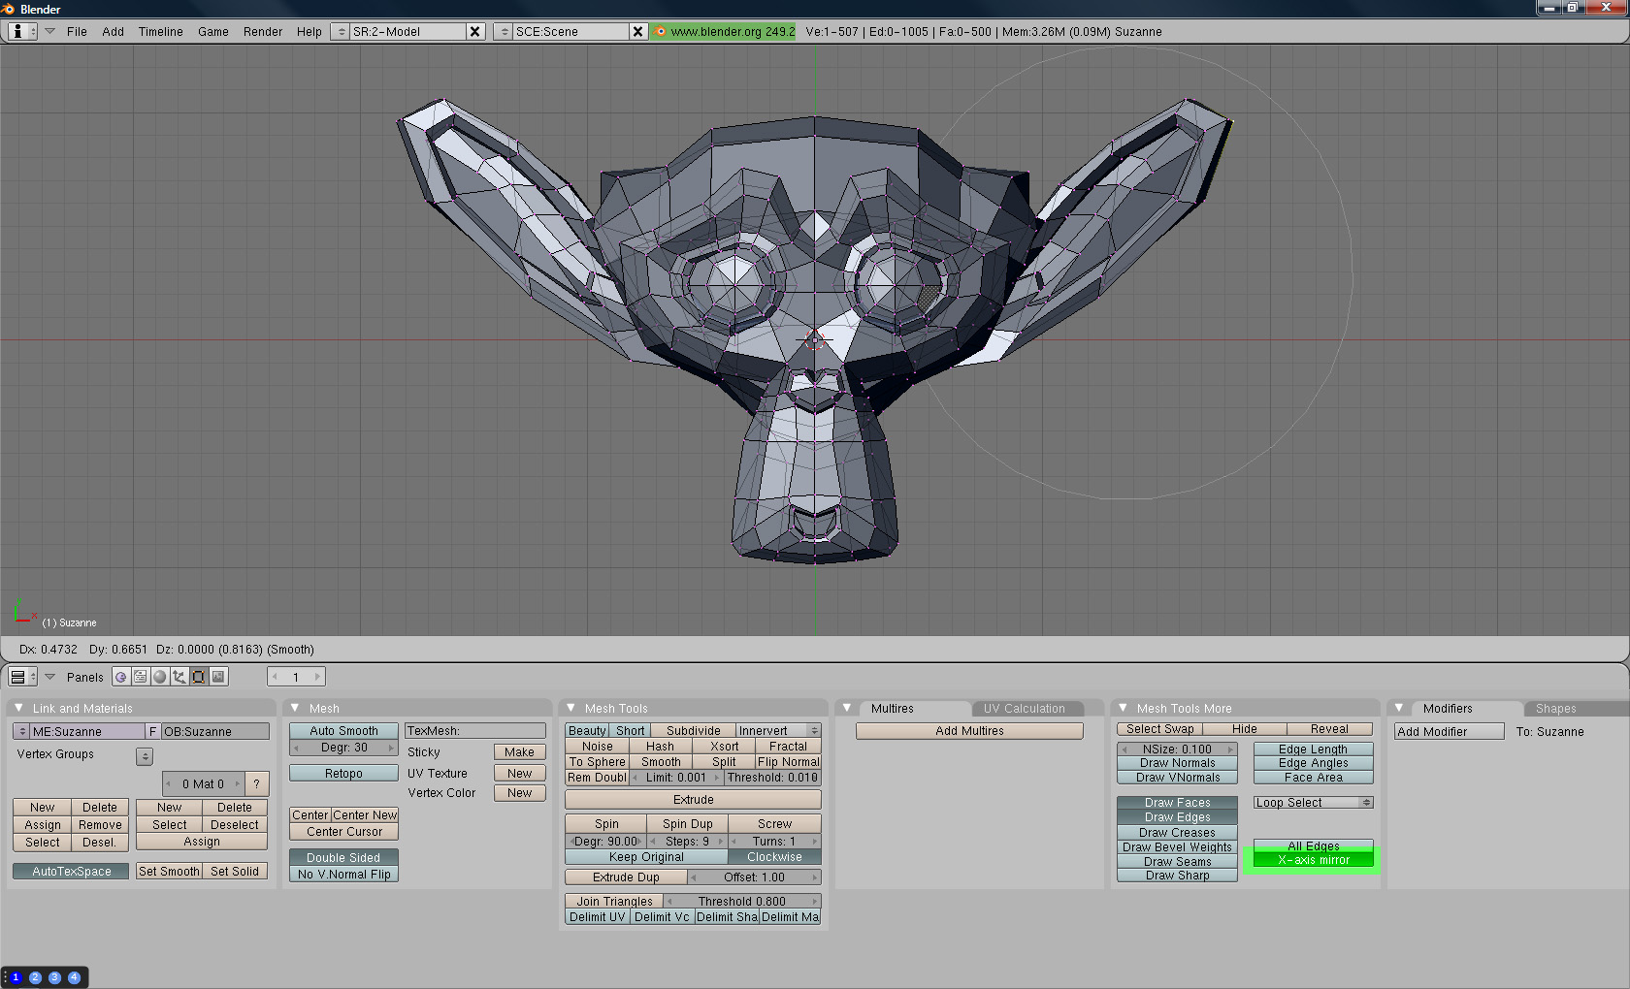Click Set Smooth
Image resolution: width=1630 pixels, height=989 pixels.
click(169, 871)
